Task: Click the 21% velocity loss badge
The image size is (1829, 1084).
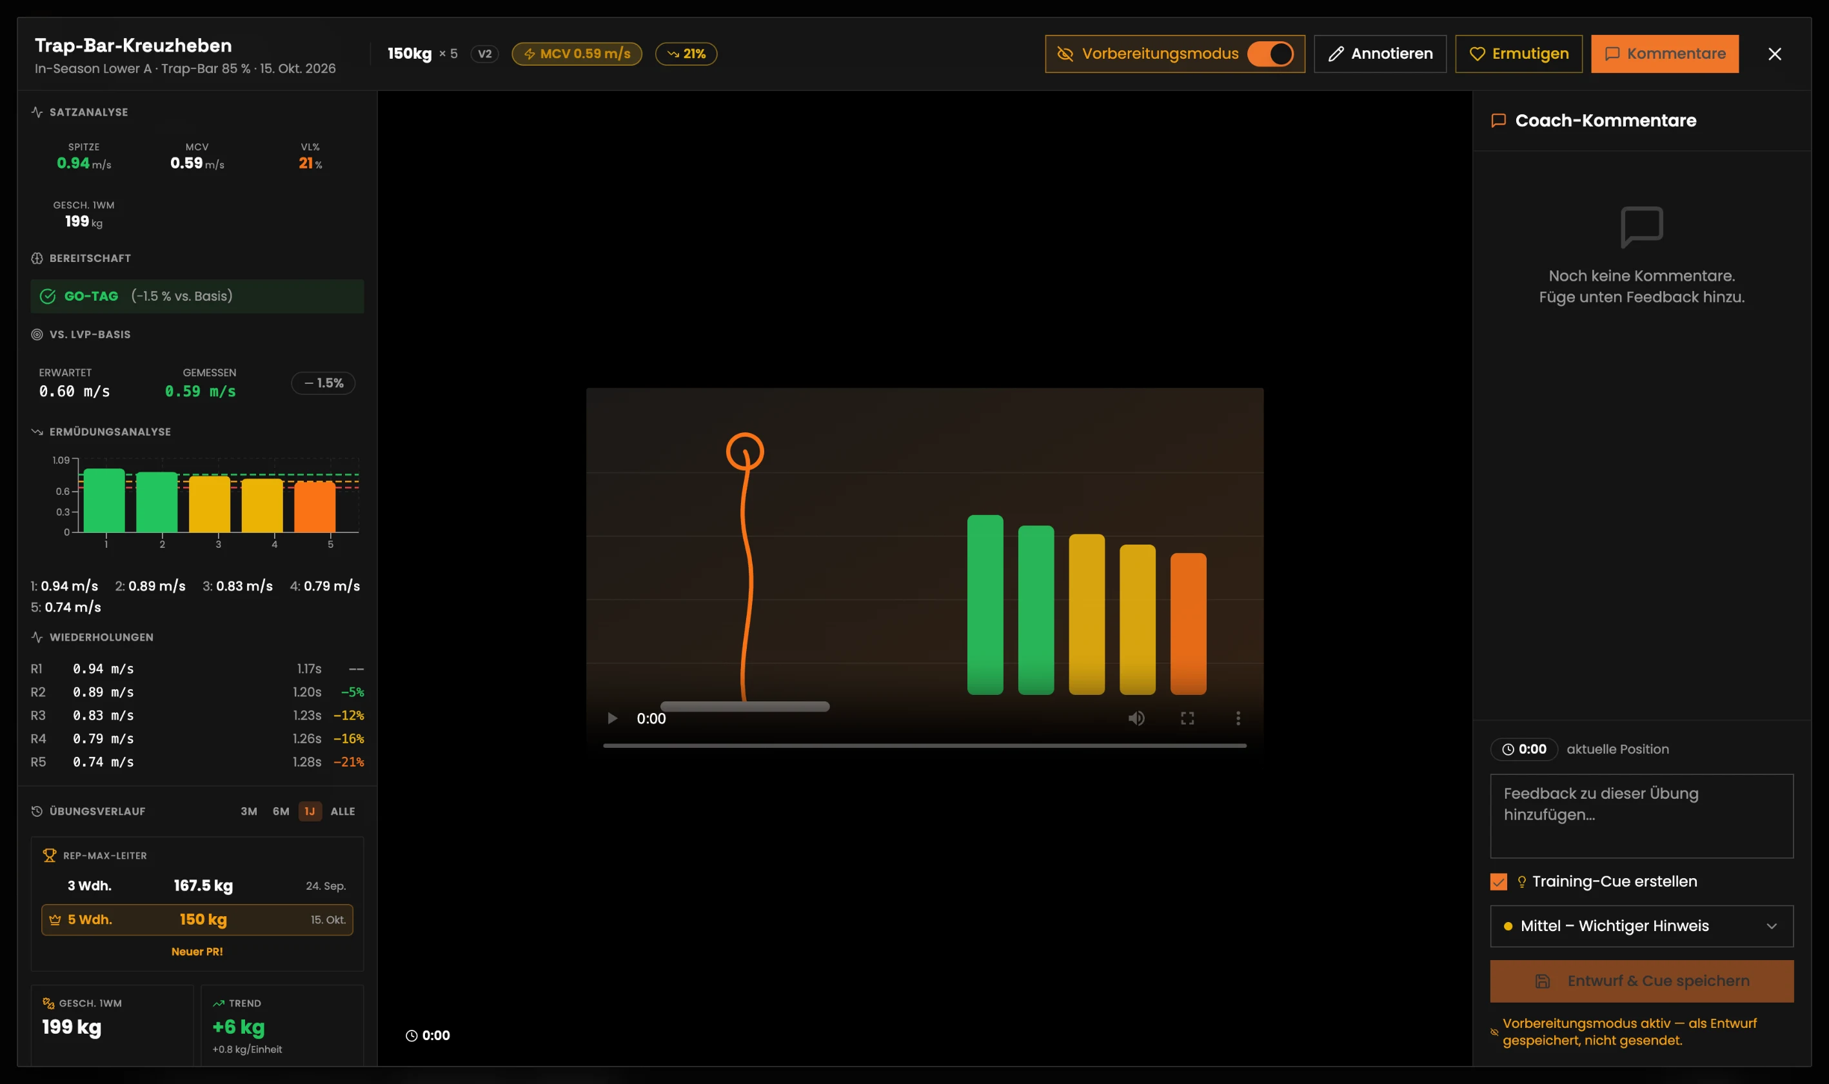Action: pos(686,54)
